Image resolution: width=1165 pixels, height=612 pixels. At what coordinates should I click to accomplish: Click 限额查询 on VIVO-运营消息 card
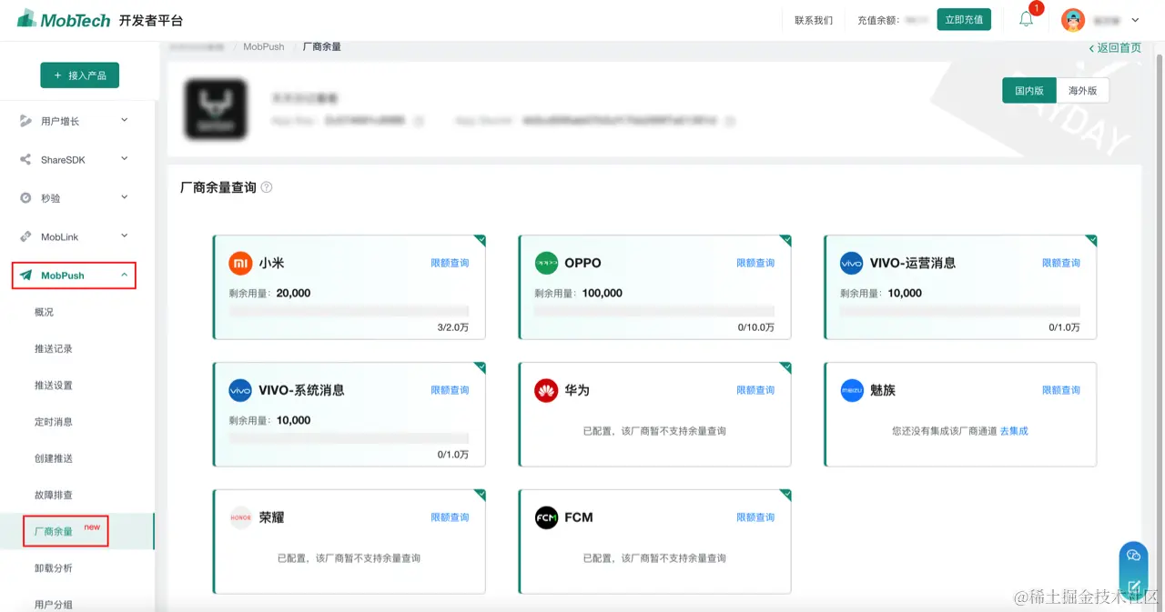click(1061, 263)
